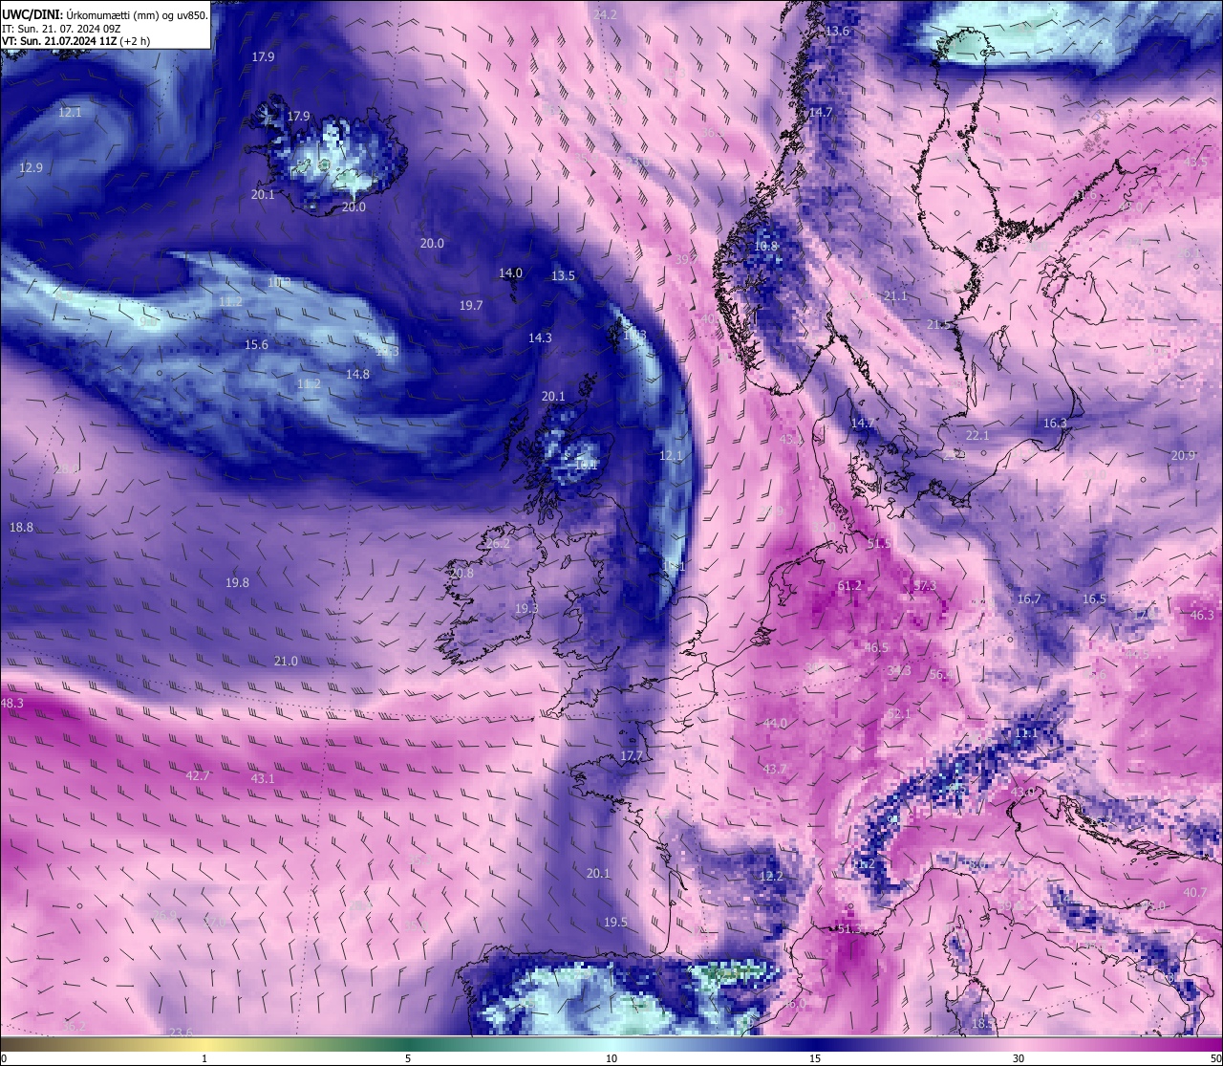Click the 24.2 value at the top edge
This screenshot has width=1223, height=1066.
pyautogui.click(x=606, y=15)
